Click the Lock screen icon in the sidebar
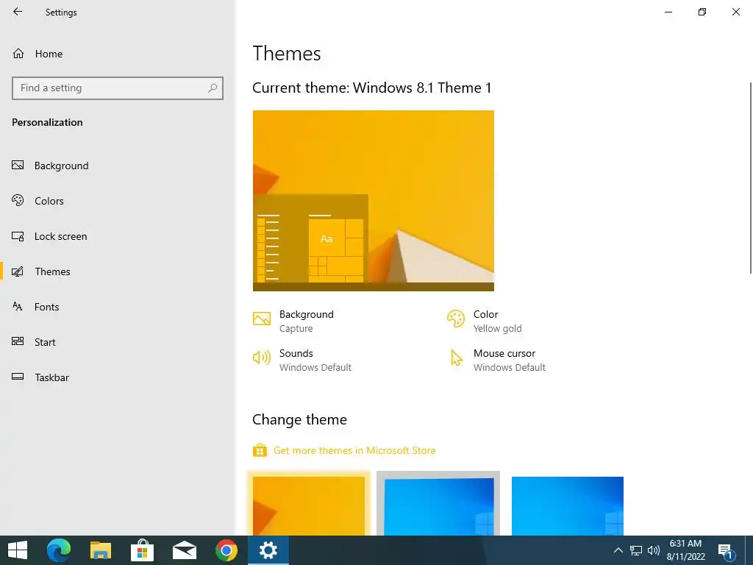The height and width of the screenshot is (565, 753). pyautogui.click(x=18, y=236)
